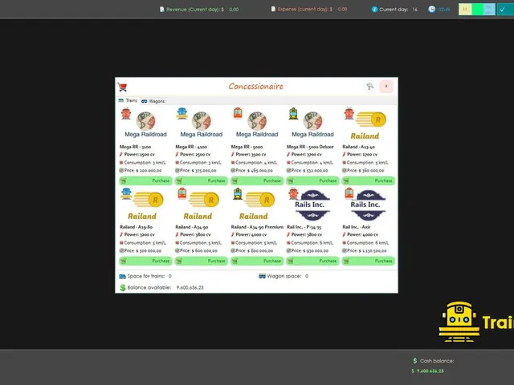The image size is (514, 385).
Task: Purchase the Railand - A19-80 train
Action: 145,261
